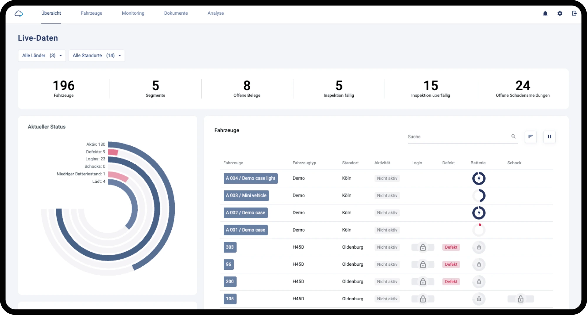This screenshot has height=315, width=587.
Task: Click battery lock icon for vehicle 96
Action: pyautogui.click(x=479, y=264)
